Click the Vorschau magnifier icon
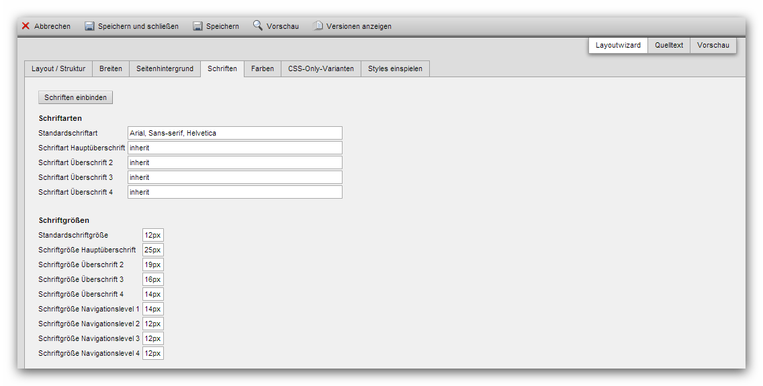The image size is (763, 386). tap(258, 26)
